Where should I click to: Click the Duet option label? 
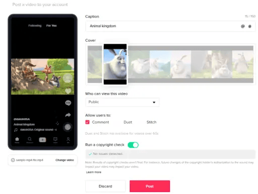click(x=128, y=122)
